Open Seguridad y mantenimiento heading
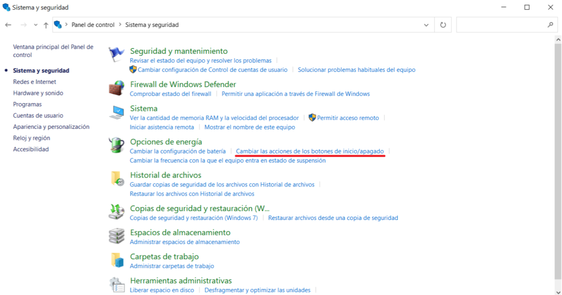562x295 pixels. (178, 51)
